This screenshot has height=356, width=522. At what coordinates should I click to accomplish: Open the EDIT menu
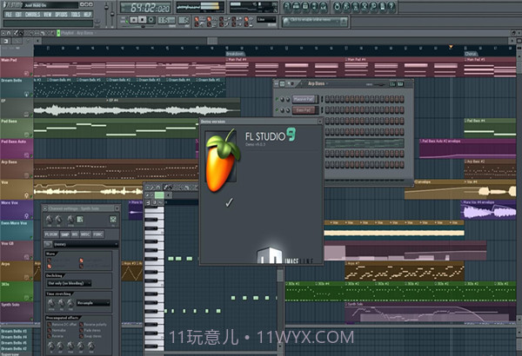tap(18, 14)
